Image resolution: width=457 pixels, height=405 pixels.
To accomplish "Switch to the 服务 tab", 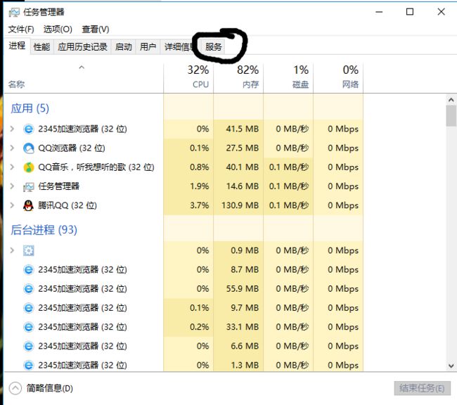I will (x=214, y=46).
